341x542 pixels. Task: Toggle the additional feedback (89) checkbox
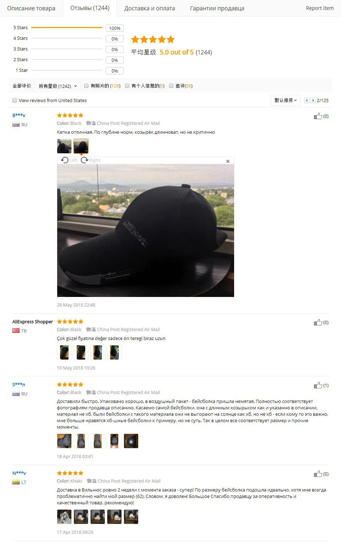coord(171,86)
